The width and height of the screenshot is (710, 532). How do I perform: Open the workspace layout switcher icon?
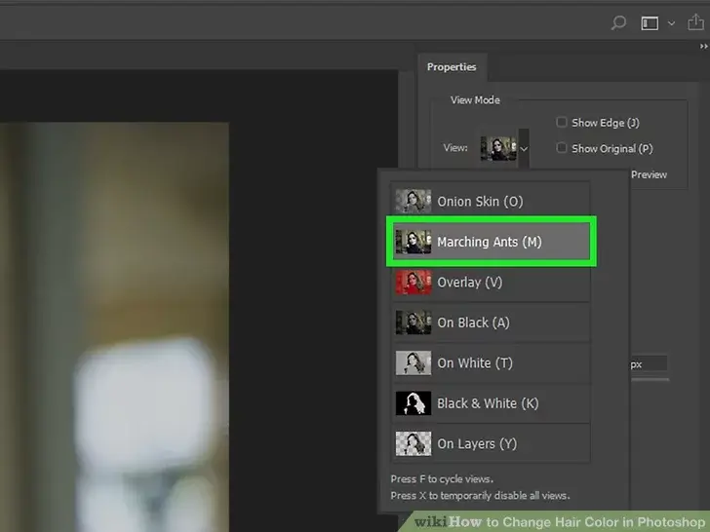(650, 23)
